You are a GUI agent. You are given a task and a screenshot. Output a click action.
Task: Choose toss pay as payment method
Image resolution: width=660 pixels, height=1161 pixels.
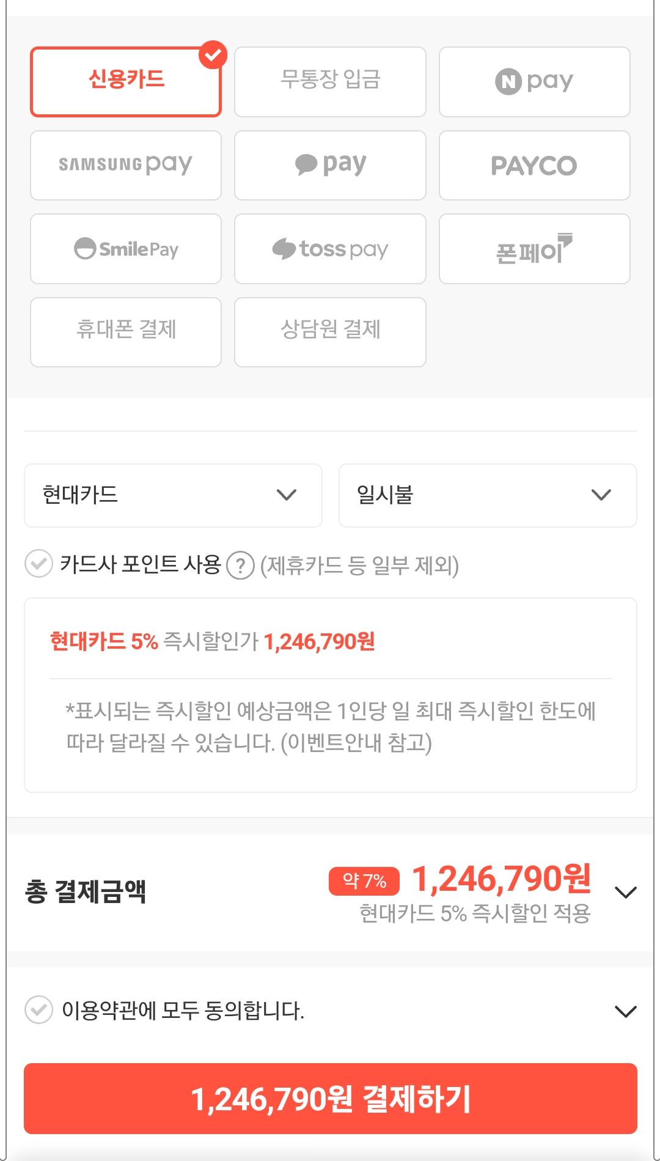click(x=329, y=249)
